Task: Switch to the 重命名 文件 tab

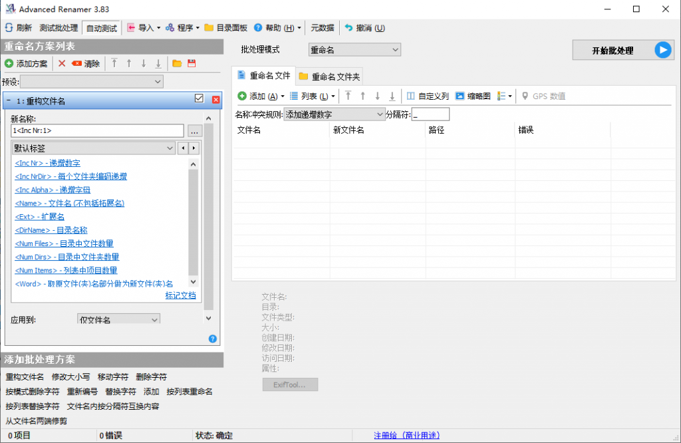Action: pos(263,76)
